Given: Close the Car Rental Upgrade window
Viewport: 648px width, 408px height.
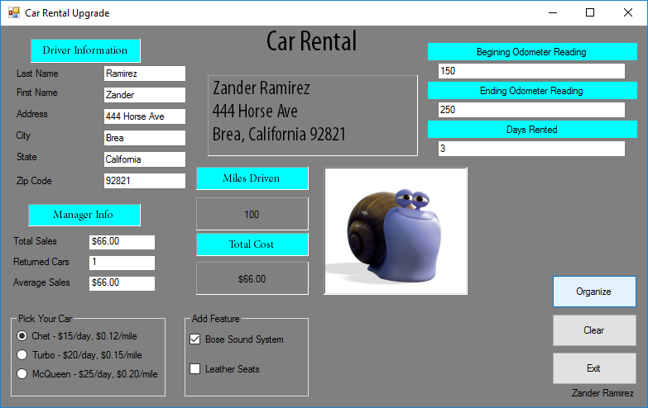Looking at the screenshot, I should click(628, 12).
